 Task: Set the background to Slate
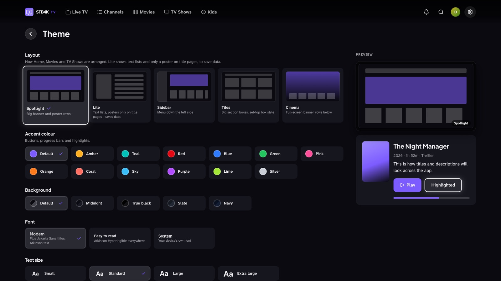click(x=184, y=203)
